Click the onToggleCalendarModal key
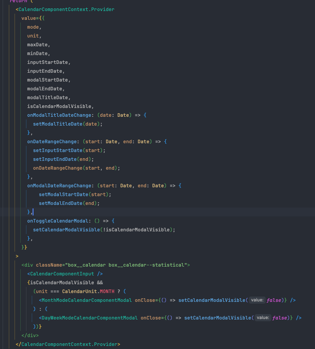 tap(58, 221)
